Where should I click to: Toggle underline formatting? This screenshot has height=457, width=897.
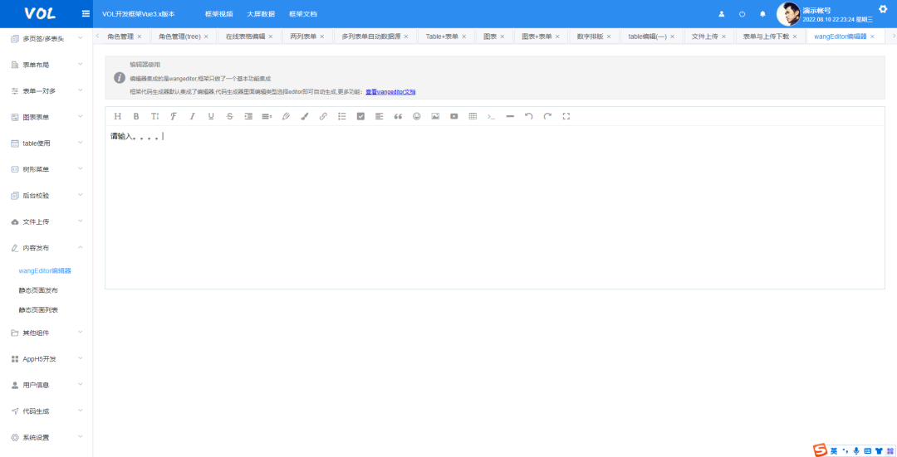[x=211, y=116]
